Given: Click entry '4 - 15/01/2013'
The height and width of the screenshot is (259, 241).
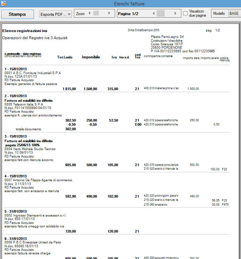Looking at the screenshot, I should 16,176.
